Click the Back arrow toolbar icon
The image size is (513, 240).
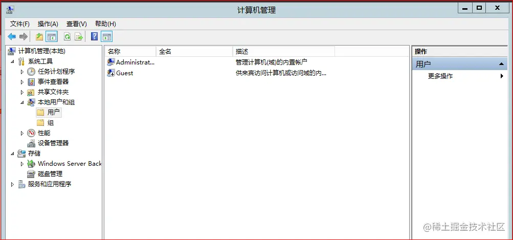point(12,37)
